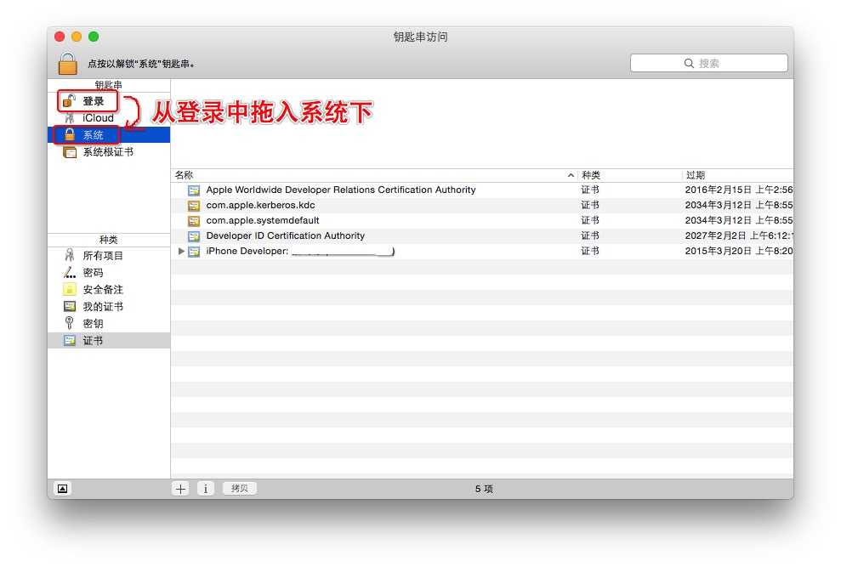Select the 登录 keychain
Screen dimensions: 841x567
(109, 101)
